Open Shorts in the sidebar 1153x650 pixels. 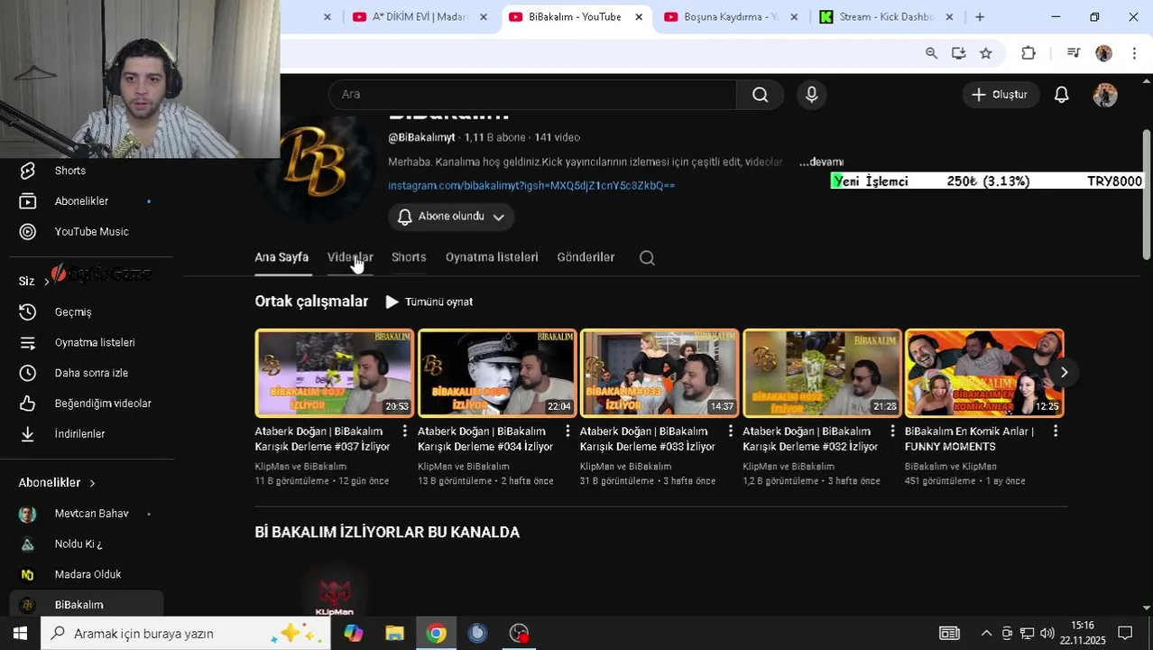coord(70,171)
